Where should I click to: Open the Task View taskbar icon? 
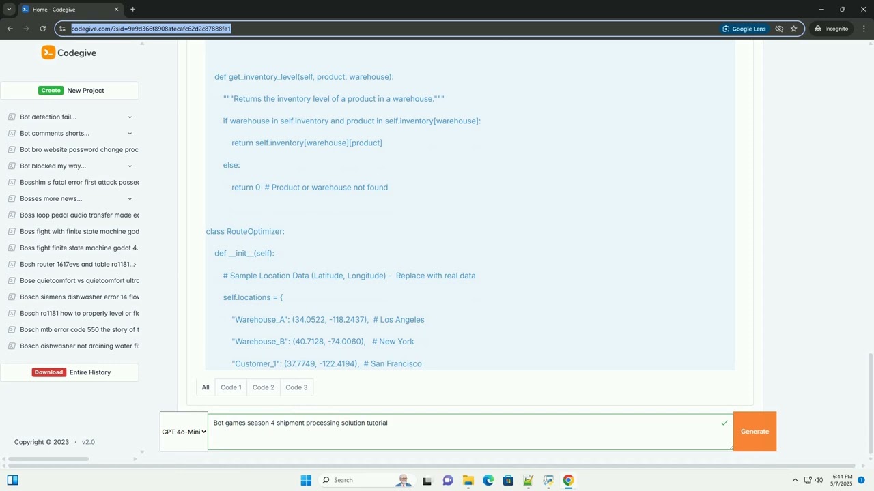pos(427,480)
